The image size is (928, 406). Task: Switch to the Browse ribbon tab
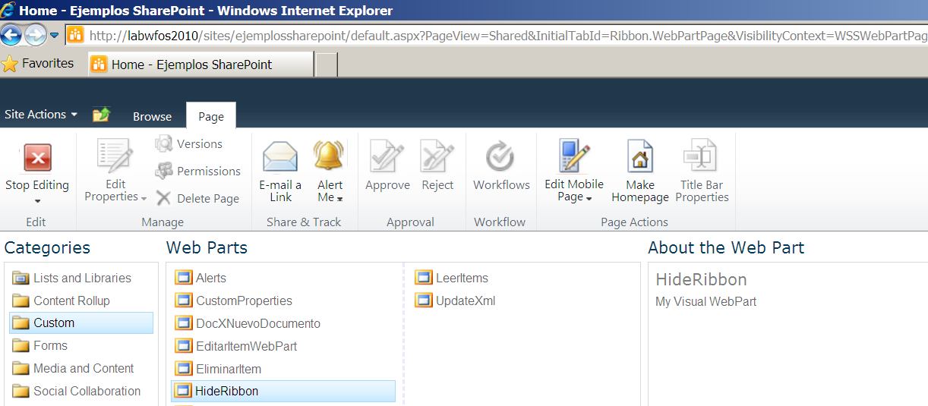pos(153,116)
